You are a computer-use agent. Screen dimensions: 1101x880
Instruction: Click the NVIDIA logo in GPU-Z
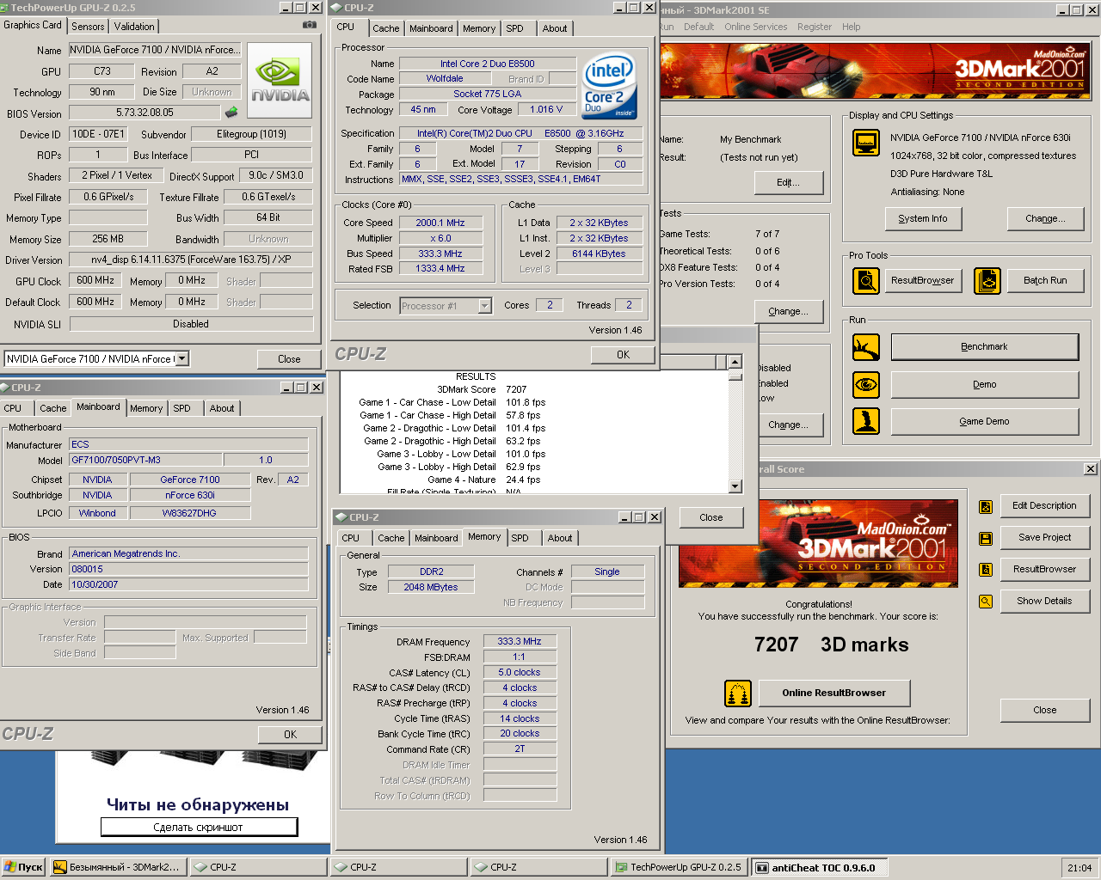(280, 81)
